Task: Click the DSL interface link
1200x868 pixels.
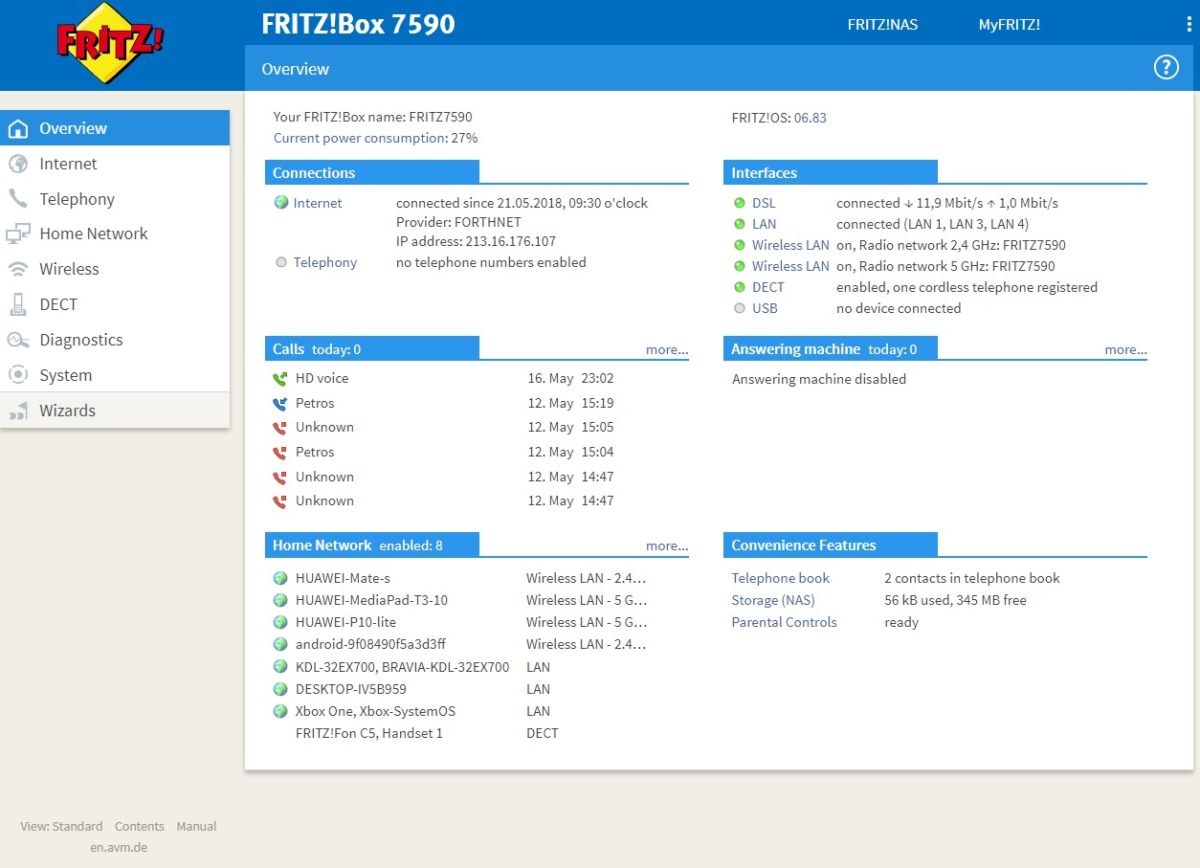Action: pyautogui.click(x=764, y=203)
